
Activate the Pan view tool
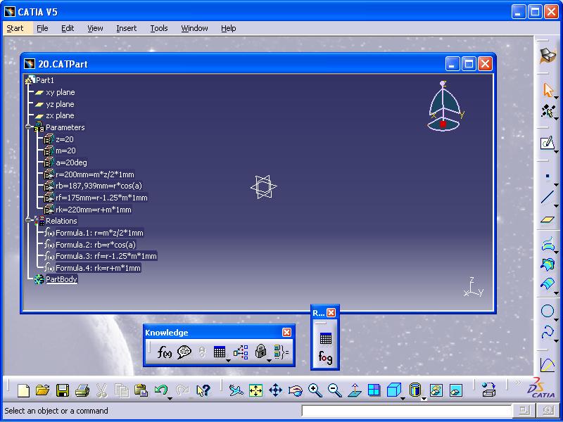coord(275,390)
